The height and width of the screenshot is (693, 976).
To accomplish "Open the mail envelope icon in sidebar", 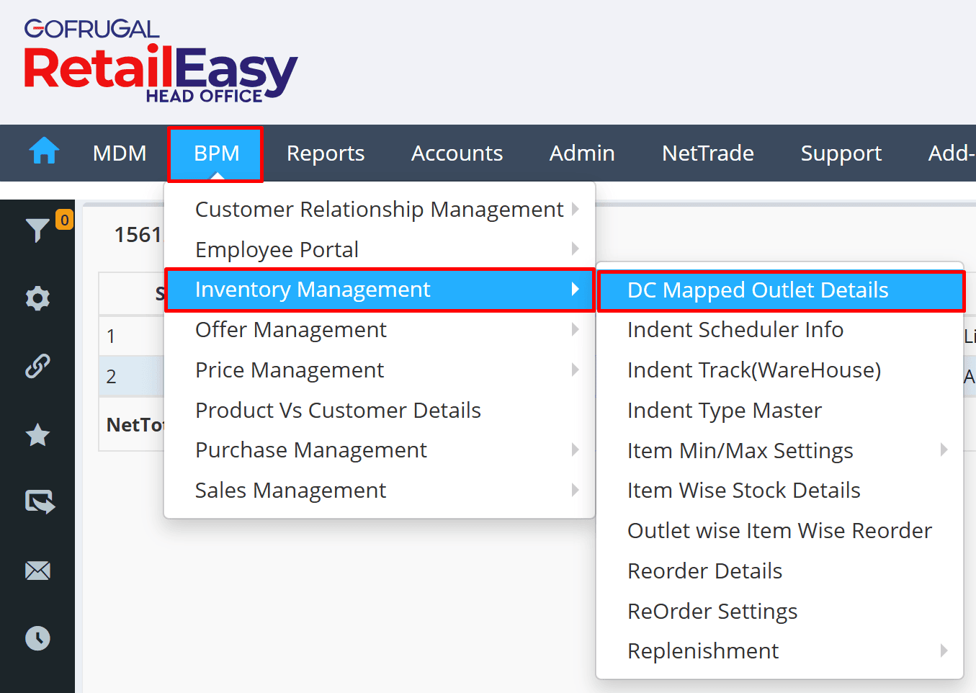I will [37, 571].
